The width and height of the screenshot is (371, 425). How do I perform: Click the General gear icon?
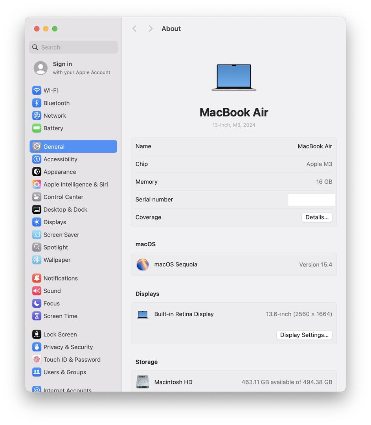pos(37,147)
